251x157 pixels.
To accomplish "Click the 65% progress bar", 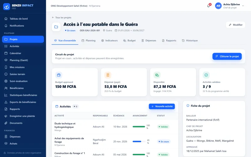I will (x=139, y=142).
